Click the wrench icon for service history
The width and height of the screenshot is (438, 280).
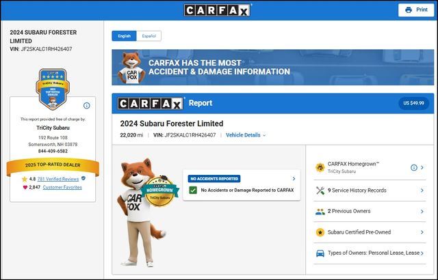click(320, 191)
